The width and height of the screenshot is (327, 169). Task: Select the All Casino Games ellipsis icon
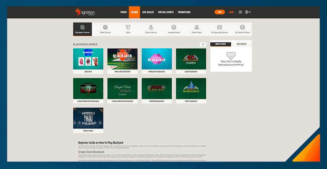pyautogui.click(x=242, y=27)
